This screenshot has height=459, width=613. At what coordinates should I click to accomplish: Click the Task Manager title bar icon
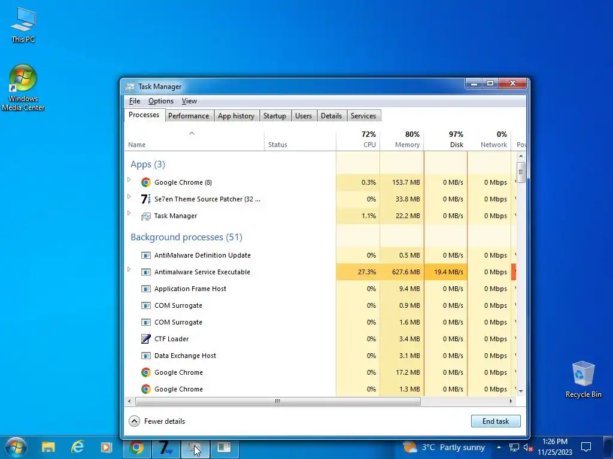pos(130,87)
